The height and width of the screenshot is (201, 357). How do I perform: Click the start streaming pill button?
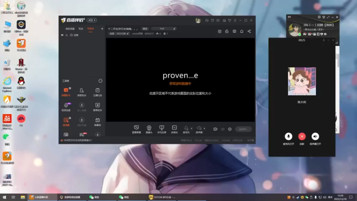click(x=243, y=129)
